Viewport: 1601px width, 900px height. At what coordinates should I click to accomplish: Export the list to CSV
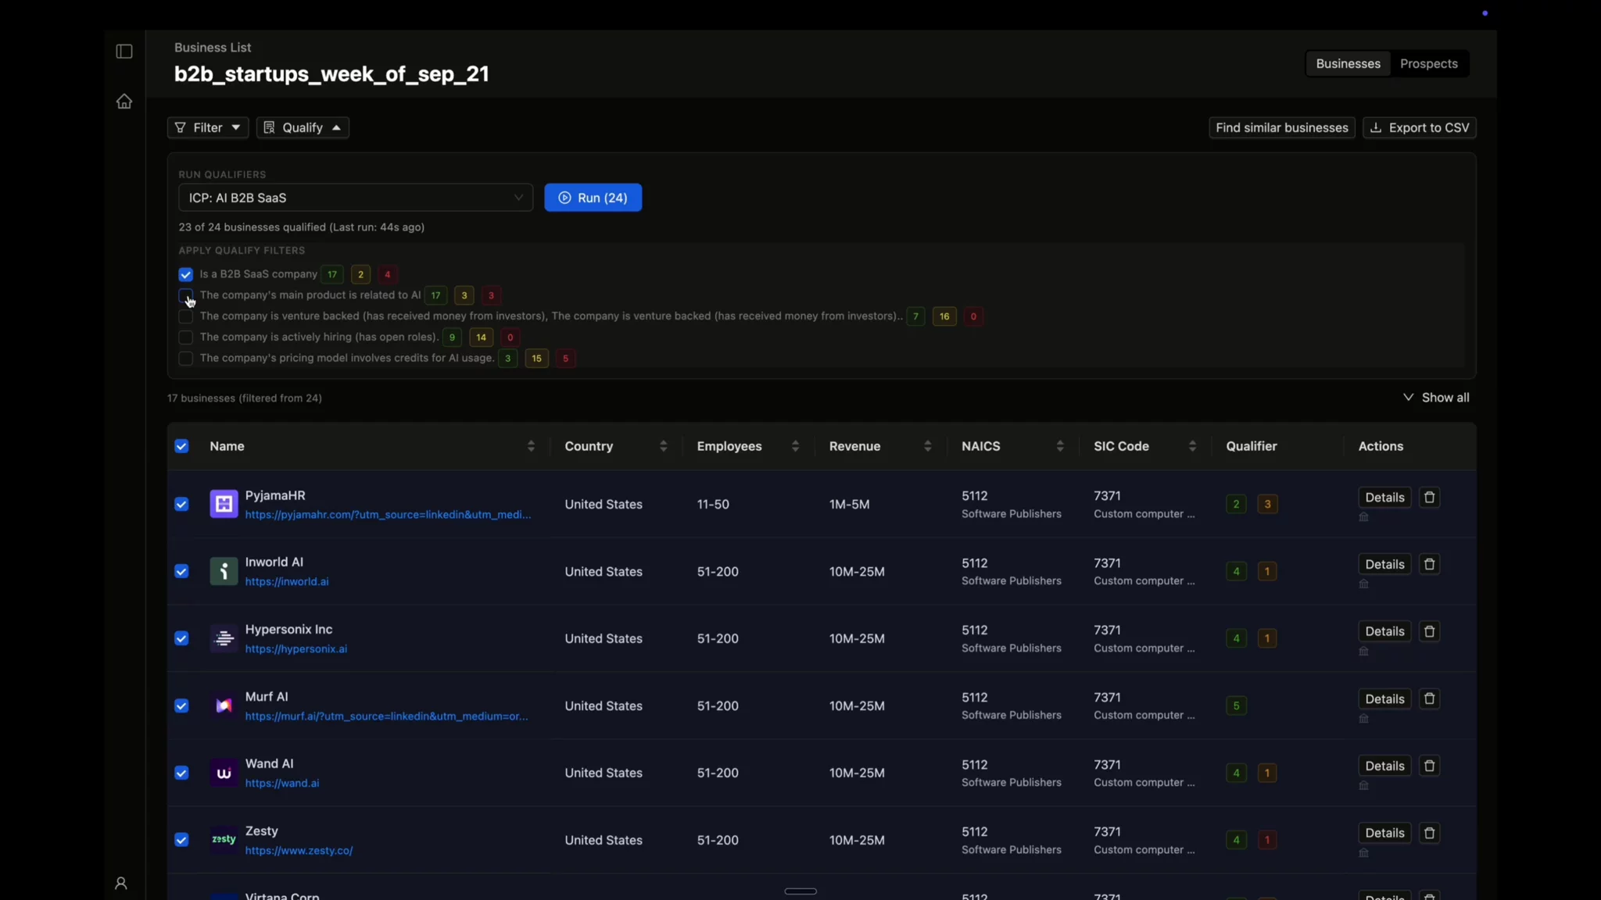click(1420, 127)
